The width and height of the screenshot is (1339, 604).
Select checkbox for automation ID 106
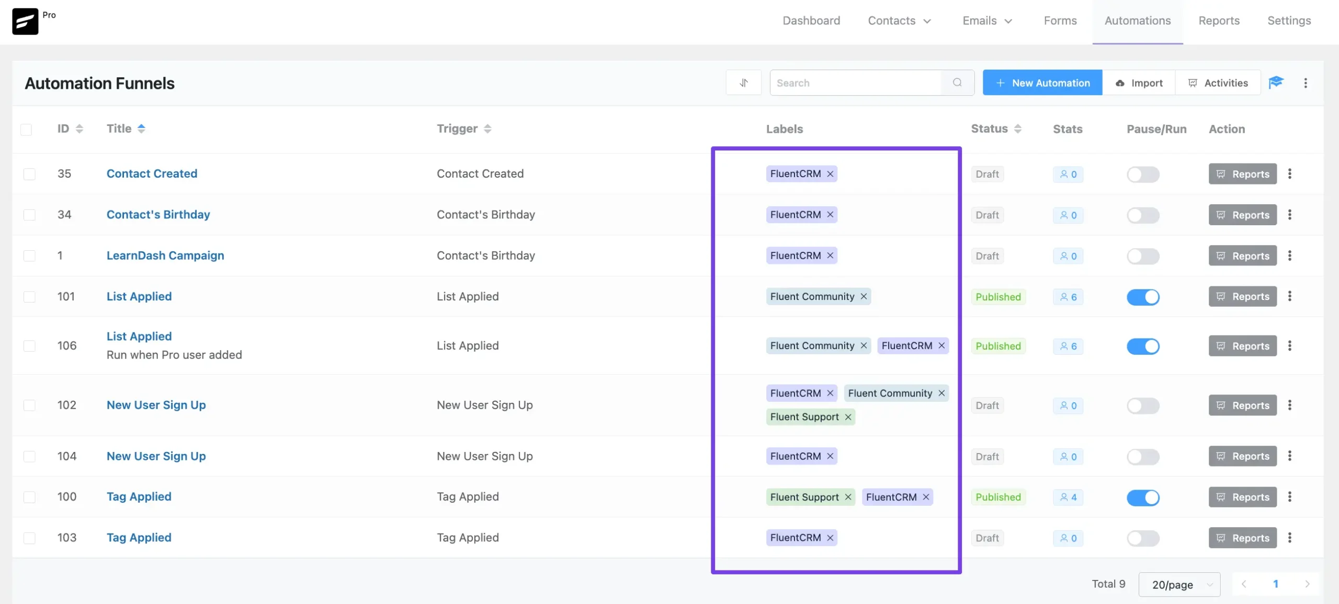(x=29, y=346)
